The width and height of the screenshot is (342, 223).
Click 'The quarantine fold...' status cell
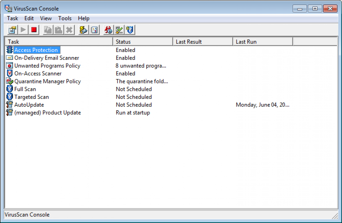pos(142,81)
